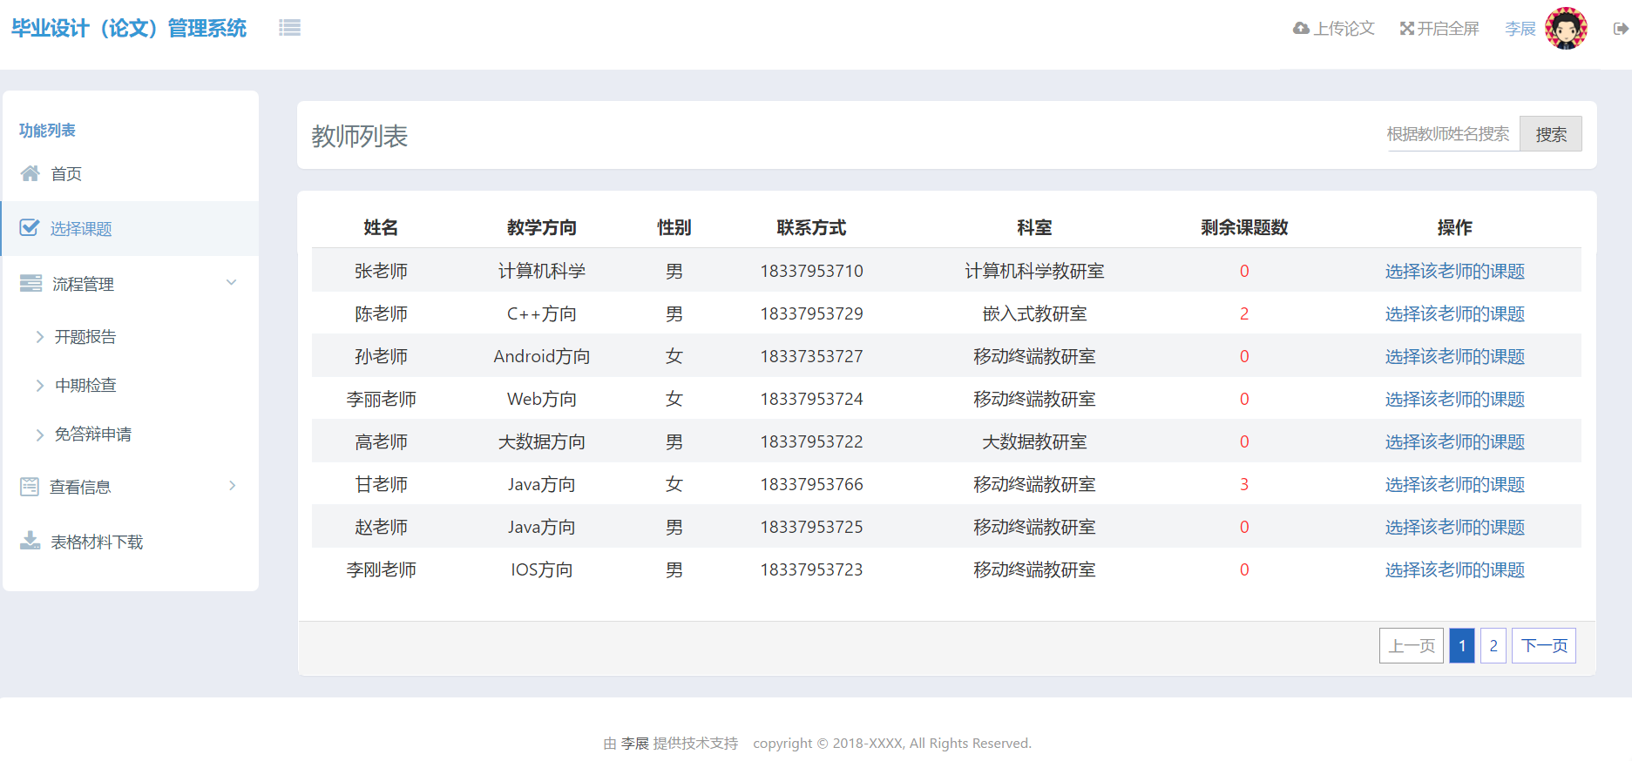Click the 毕业设计（论文）管理系统 title
1632x761 pixels.
coord(129,28)
